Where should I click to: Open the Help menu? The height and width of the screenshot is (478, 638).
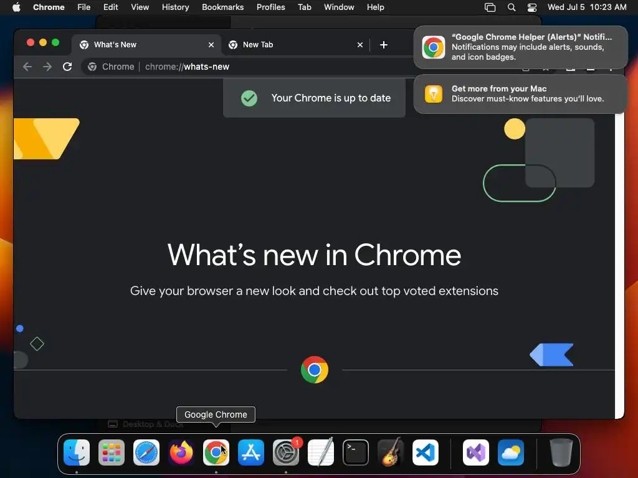376,7
